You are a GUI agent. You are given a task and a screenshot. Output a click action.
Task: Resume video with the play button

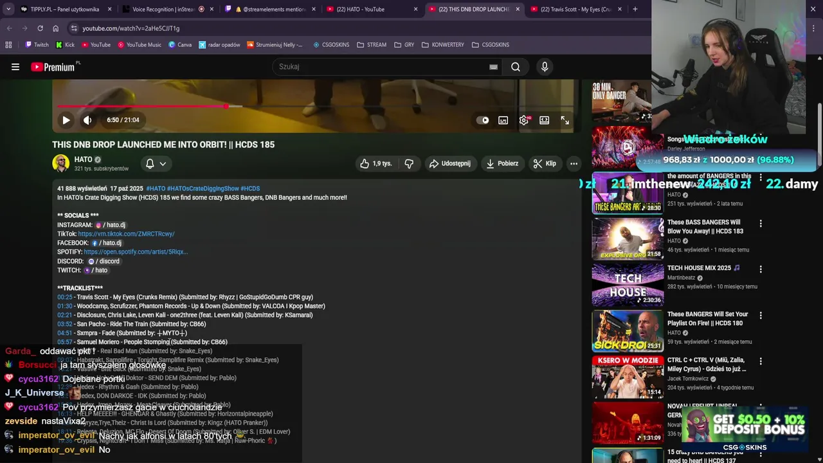[x=66, y=120]
